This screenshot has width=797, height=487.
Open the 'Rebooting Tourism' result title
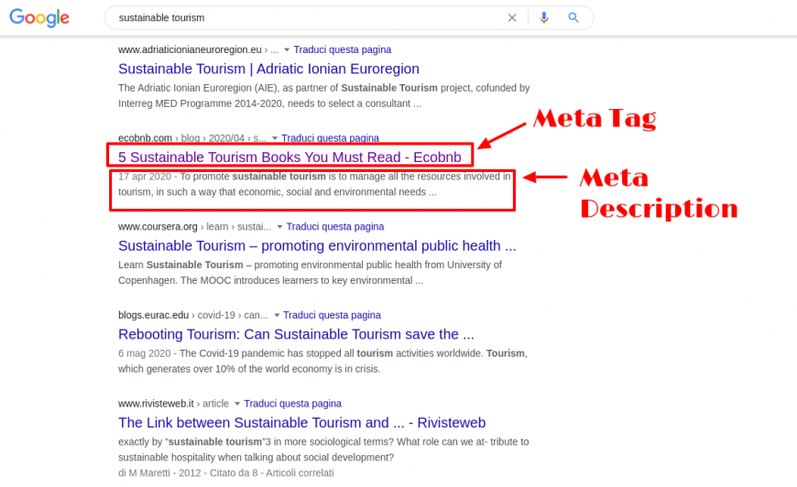tap(296, 334)
